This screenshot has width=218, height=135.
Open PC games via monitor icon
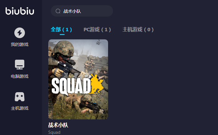(x=20, y=65)
